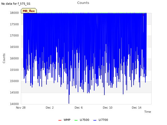Click the 14500 y-axis tick label
Image resolution: width=167 pixels, height=125 pixels.
coord(14,93)
